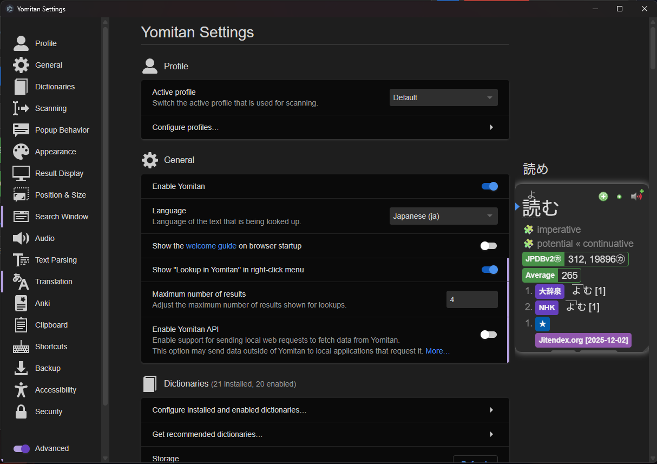The height and width of the screenshot is (464, 657).
Task: Click the small green dot icon in popup
Action: click(619, 197)
